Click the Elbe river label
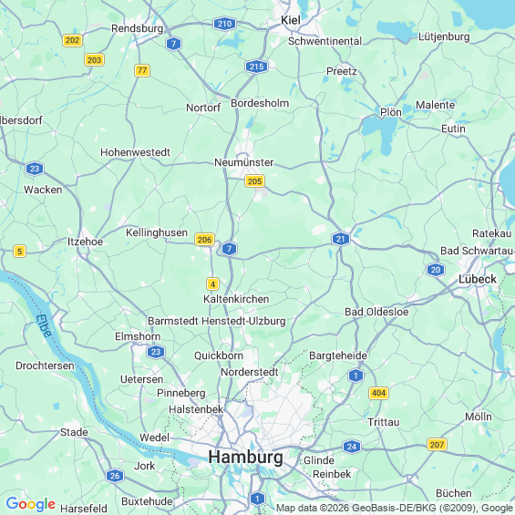 (x=44, y=325)
